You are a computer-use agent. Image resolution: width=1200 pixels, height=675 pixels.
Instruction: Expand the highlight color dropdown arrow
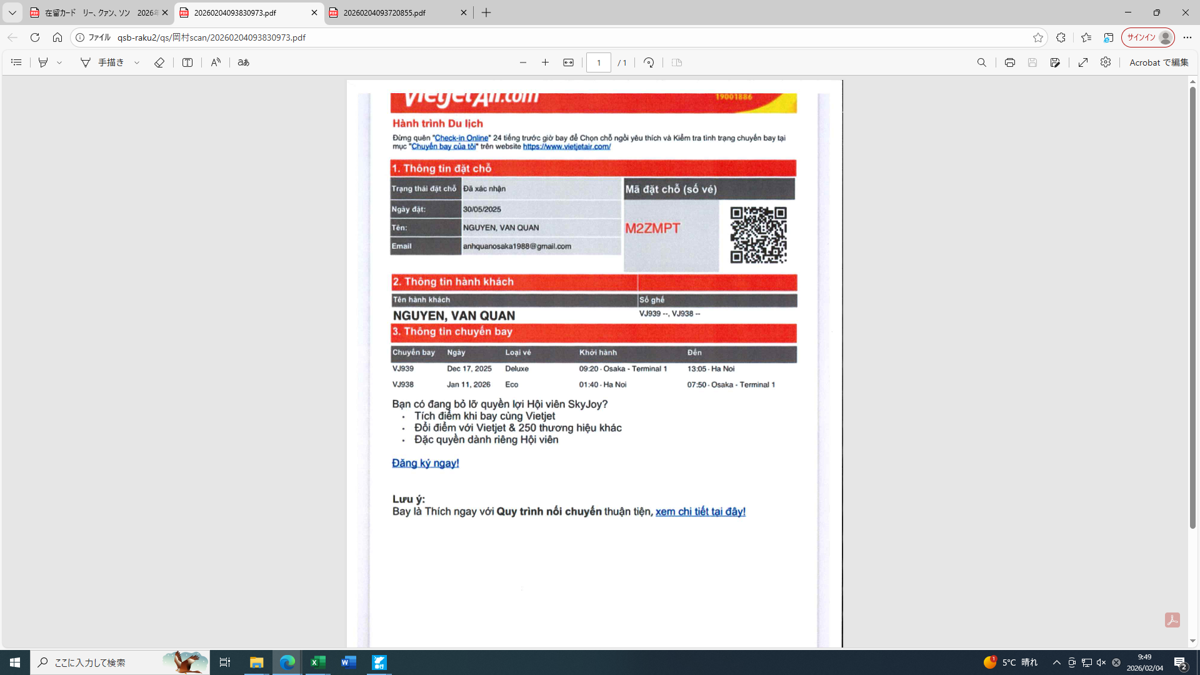tap(59, 62)
